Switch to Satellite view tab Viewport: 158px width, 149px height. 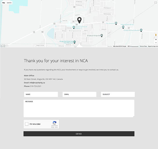click(9, 3)
